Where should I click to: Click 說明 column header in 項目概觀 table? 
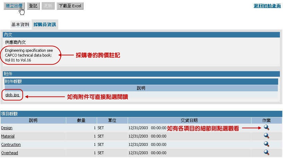[x=33, y=120]
